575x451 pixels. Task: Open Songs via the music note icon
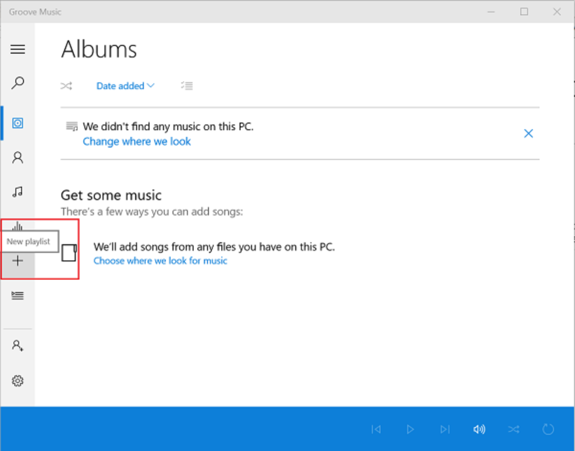18,192
